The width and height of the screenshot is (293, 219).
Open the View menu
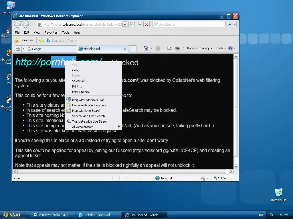(37, 33)
